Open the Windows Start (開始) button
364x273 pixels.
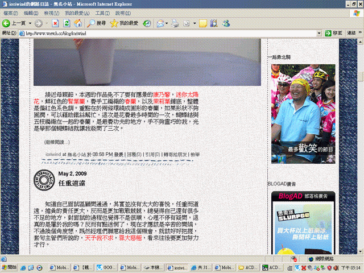[x=10, y=267]
